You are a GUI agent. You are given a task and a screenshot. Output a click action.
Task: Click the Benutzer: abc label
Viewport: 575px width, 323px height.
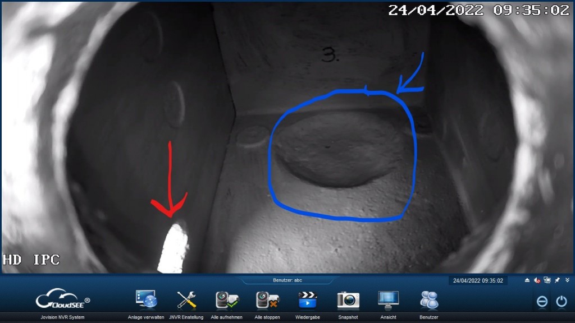point(287,280)
